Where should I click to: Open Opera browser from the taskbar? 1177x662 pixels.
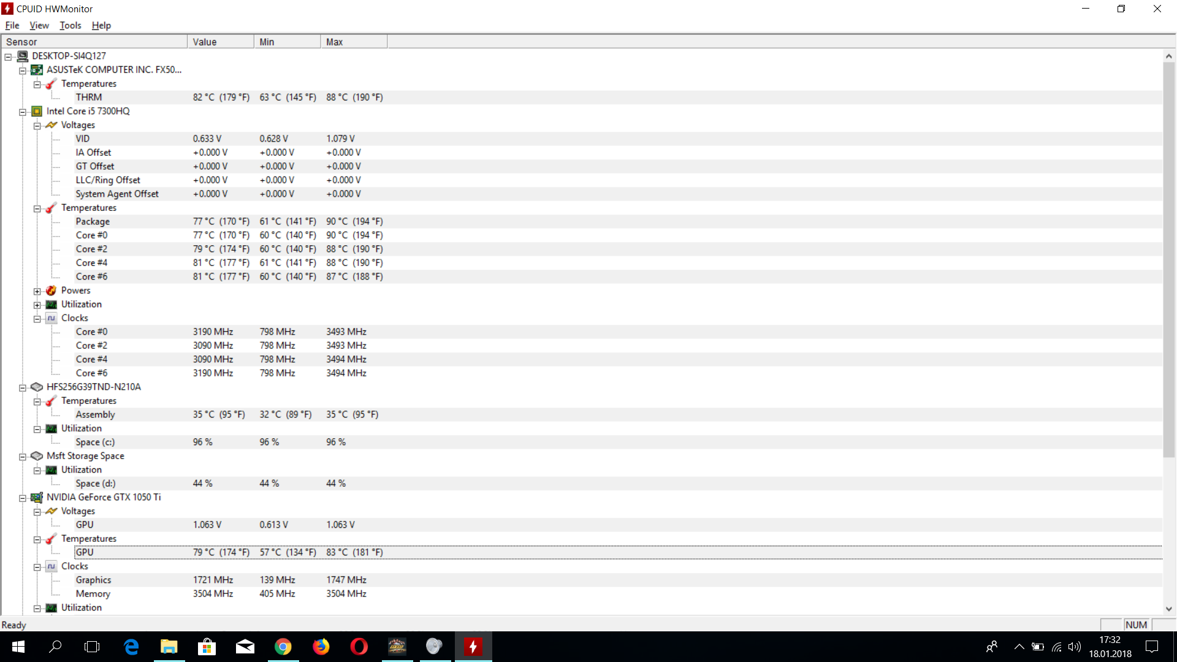click(359, 647)
